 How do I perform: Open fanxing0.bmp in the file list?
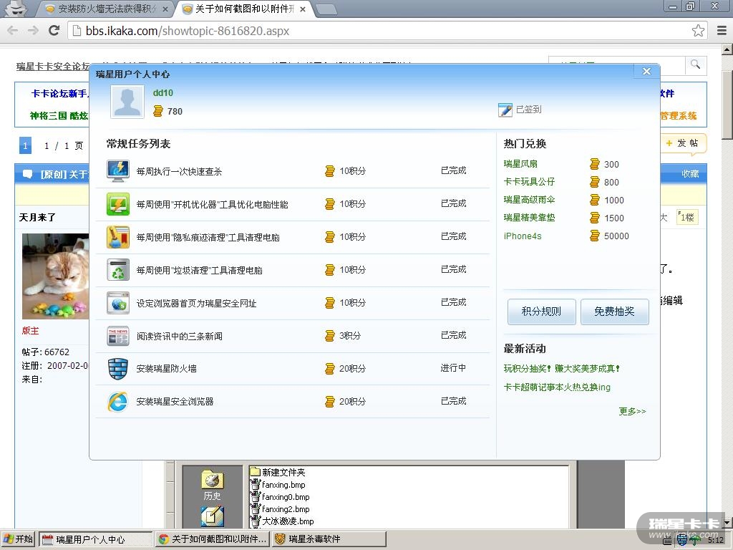point(285,497)
